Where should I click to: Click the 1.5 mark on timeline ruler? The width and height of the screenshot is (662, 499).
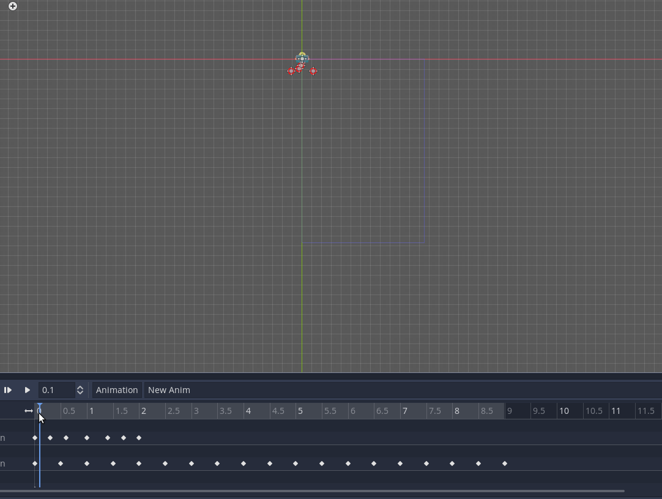[122, 411]
